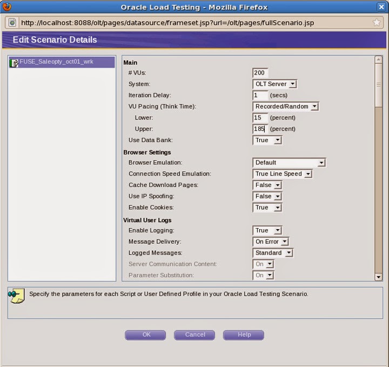Click the scroll up arrow of settings panel
The height and width of the screenshot is (367, 389).
[379, 59]
